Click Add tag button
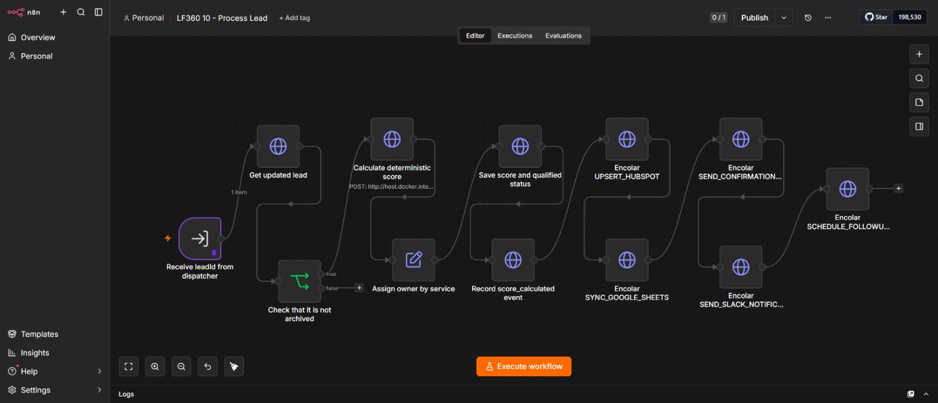938x403 pixels. (294, 18)
